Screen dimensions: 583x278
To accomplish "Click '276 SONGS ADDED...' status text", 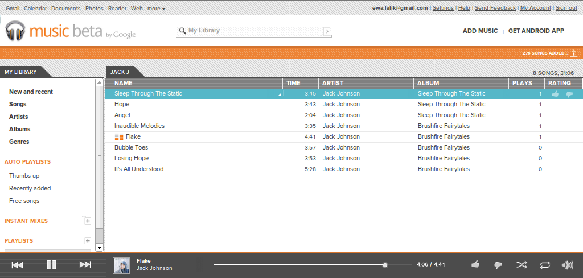I will 545,53.
